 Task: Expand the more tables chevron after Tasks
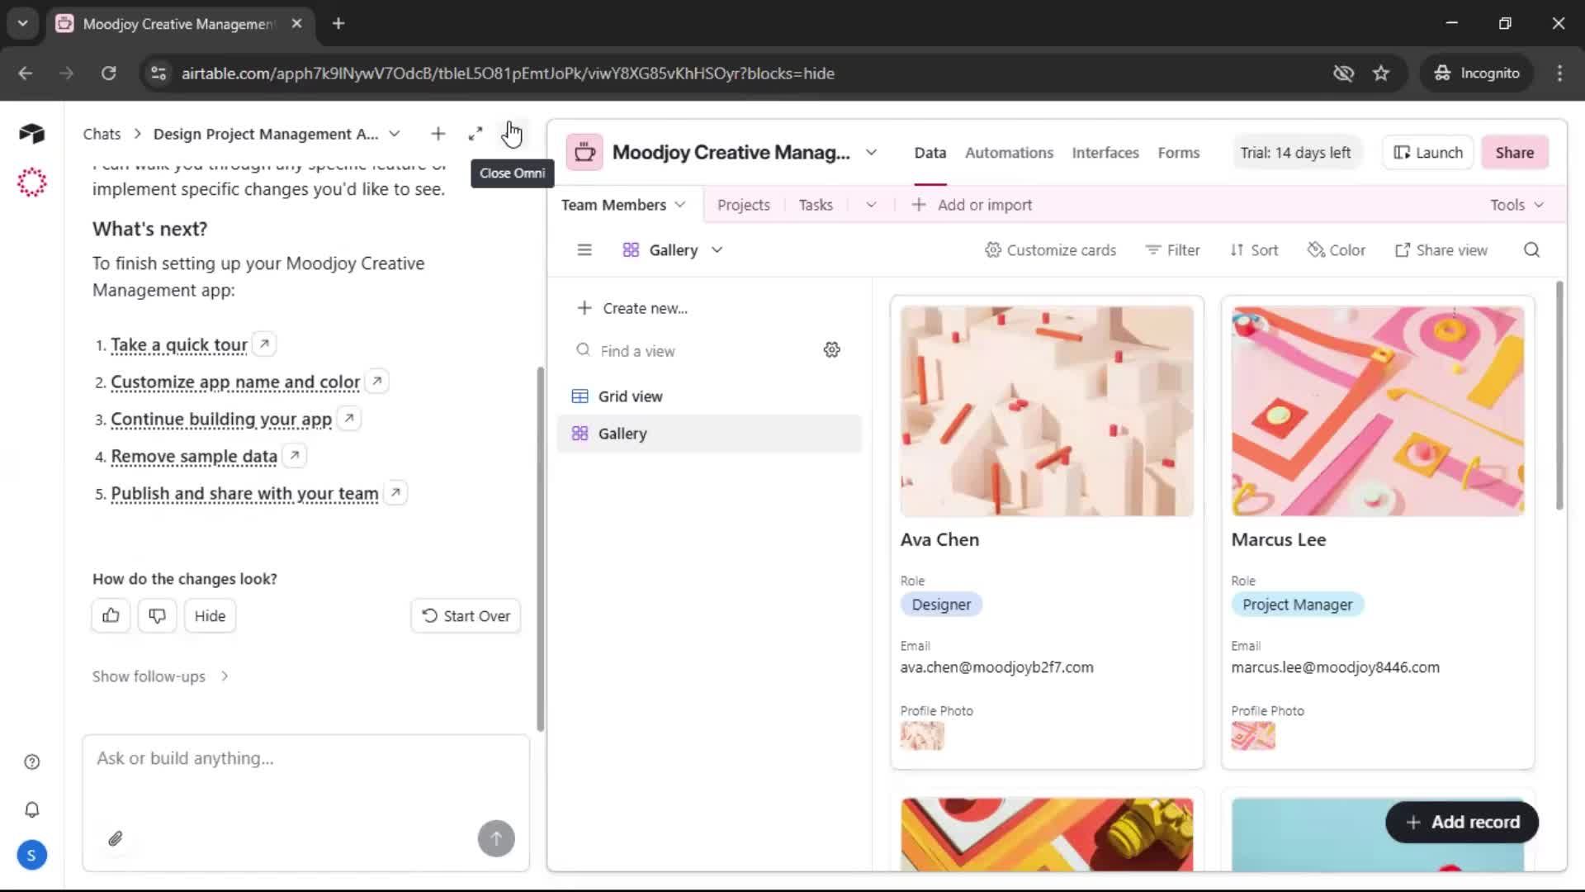(871, 205)
